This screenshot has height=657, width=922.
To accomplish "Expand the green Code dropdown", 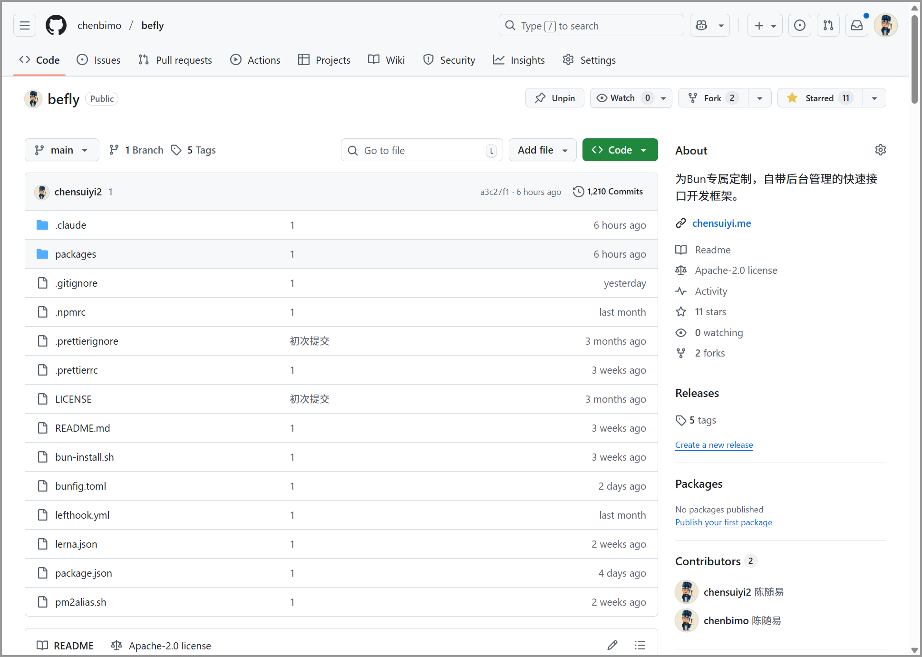I will point(620,150).
